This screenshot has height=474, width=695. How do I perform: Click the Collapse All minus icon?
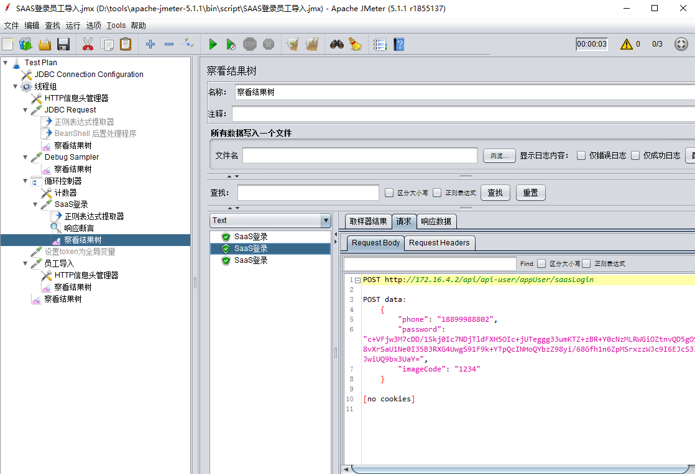click(x=169, y=44)
